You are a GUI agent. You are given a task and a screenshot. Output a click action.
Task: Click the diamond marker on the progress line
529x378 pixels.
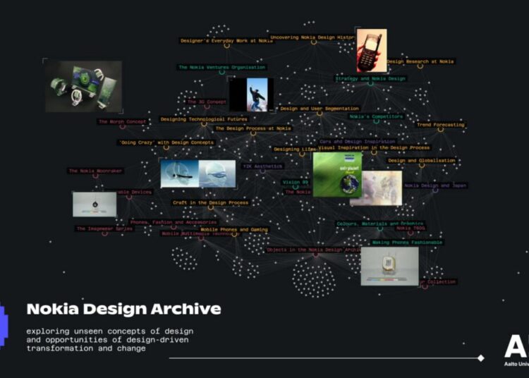[x=481, y=358]
